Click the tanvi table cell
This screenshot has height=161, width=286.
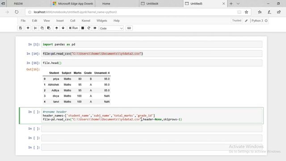coord(56,102)
